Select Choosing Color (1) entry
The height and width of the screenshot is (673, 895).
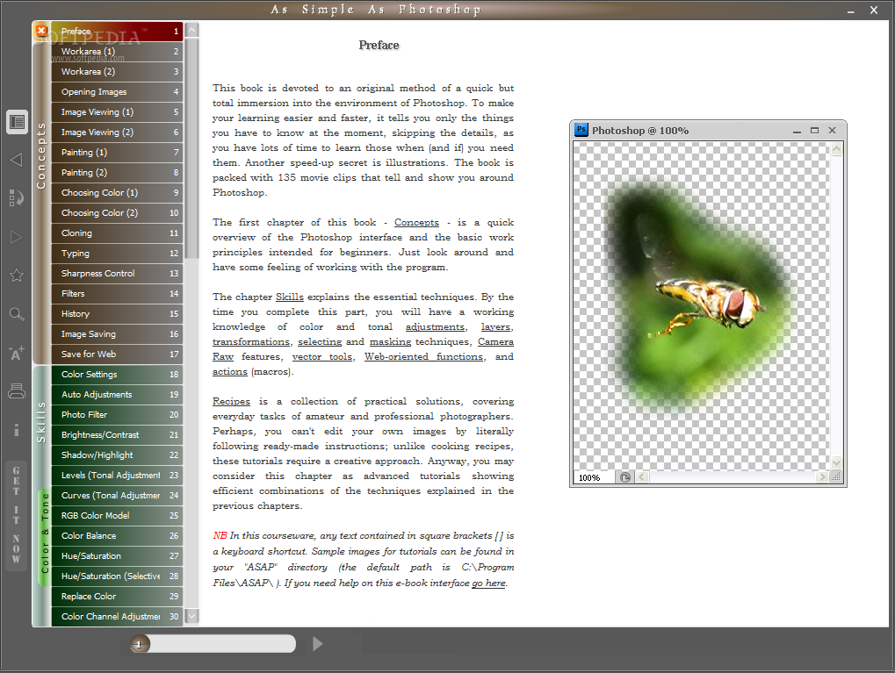coord(117,193)
